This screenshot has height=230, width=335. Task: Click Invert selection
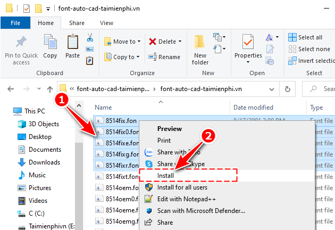pyautogui.click(x=311, y=61)
